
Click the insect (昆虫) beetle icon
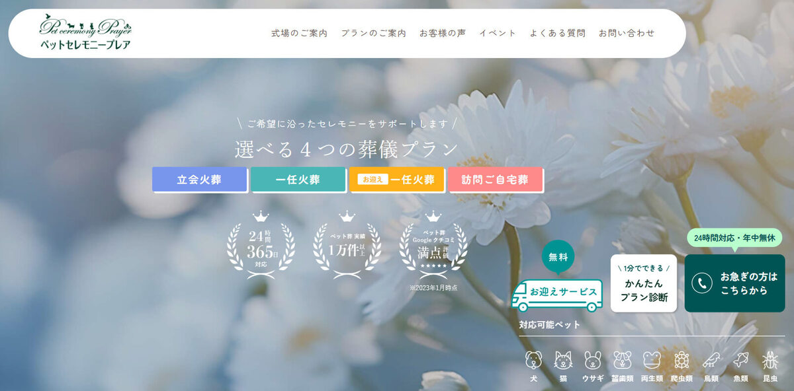pyautogui.click(x=770, y=361)
